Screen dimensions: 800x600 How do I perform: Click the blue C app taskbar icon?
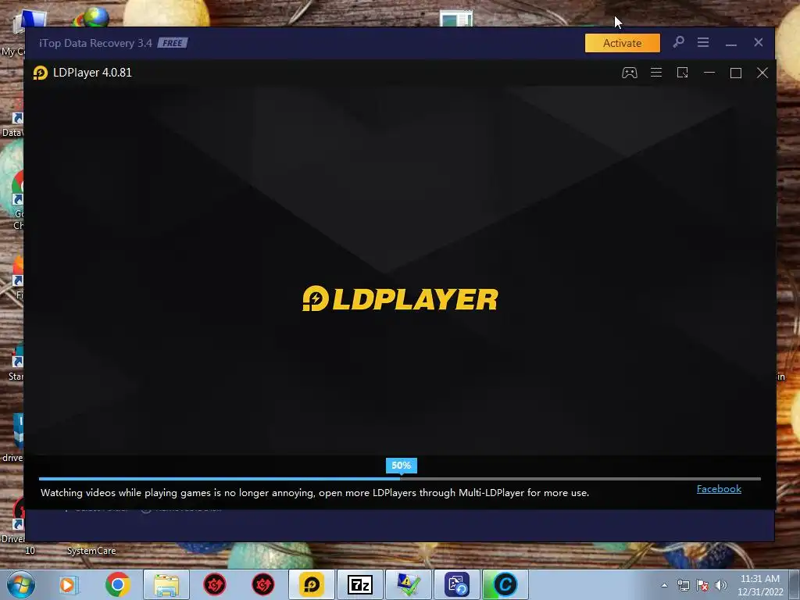point(505,584)
